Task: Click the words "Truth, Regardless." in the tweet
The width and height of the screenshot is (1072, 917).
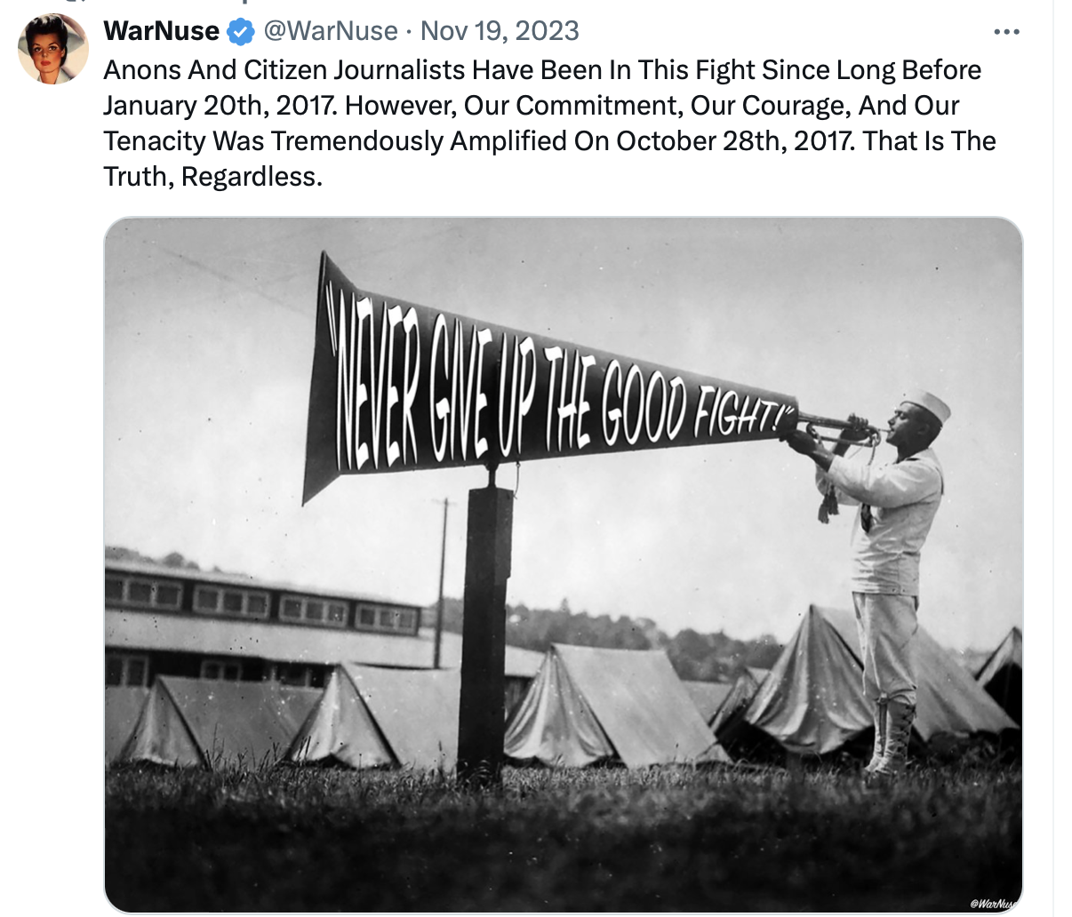Action: (212, 176)
